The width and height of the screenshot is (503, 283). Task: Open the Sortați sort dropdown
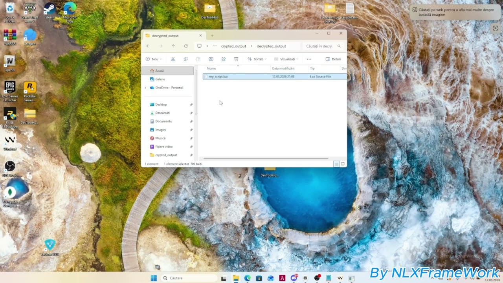click(x=257, y=59)
